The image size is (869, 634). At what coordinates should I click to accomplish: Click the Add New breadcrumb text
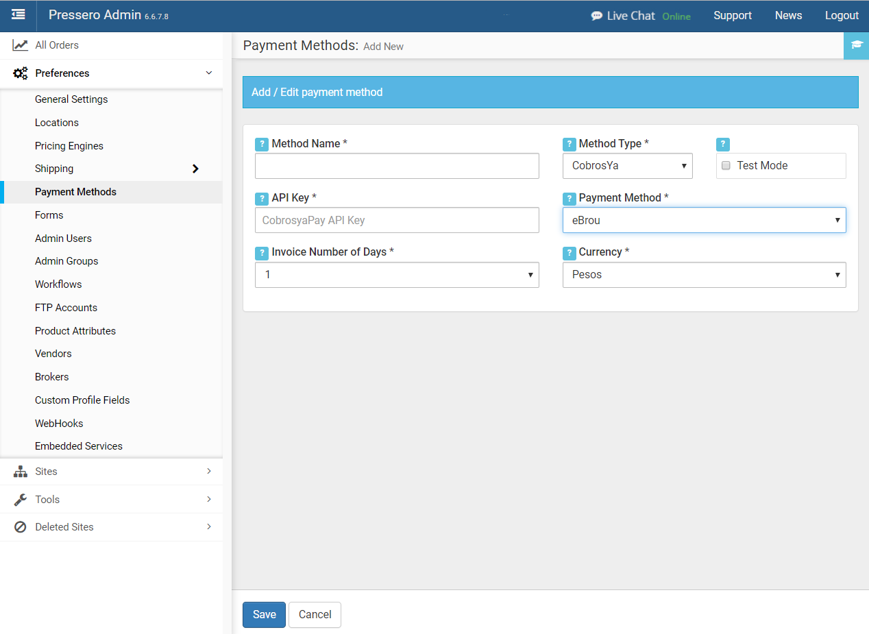(x=383, y=47)
